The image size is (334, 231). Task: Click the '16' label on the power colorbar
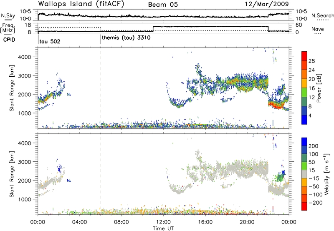(311, 88)
